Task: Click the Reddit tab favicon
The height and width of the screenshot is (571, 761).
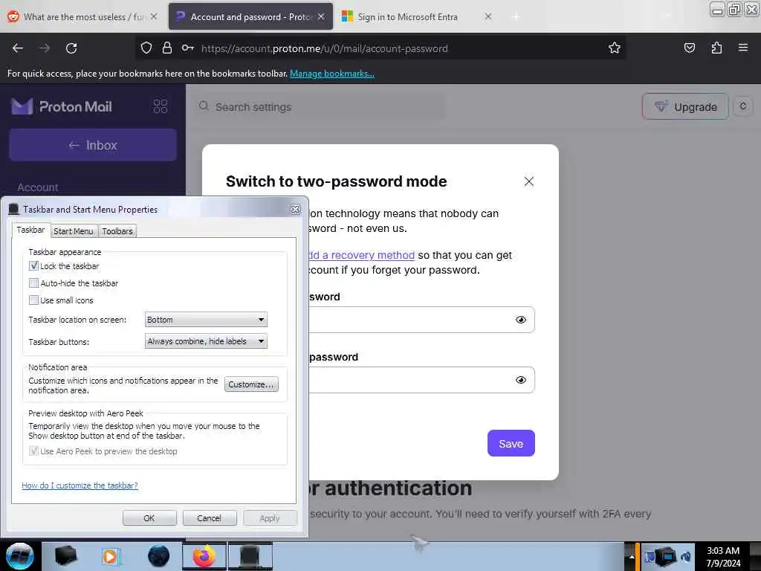Action: [13, 16]
